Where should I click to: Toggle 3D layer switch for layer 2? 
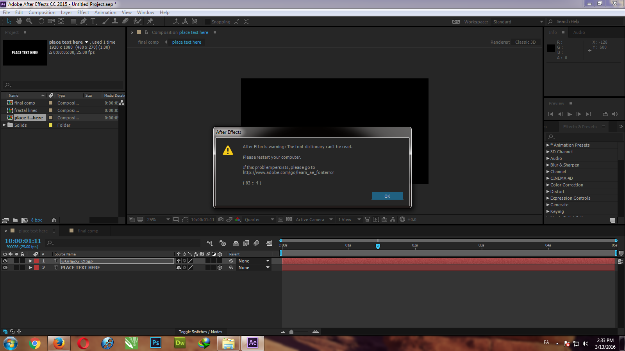coord(220,268)
